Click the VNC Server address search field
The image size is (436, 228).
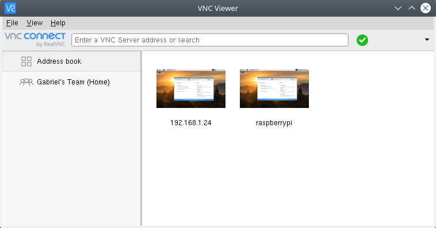coord(209,40)
